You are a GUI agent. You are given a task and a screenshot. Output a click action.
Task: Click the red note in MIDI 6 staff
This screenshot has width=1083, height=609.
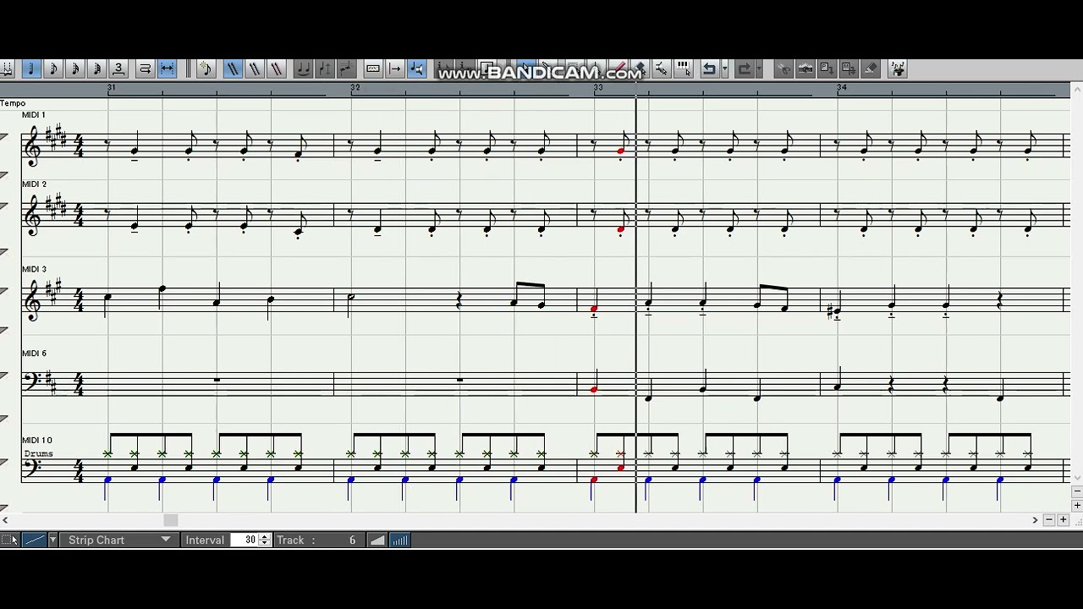click(594, 389)
